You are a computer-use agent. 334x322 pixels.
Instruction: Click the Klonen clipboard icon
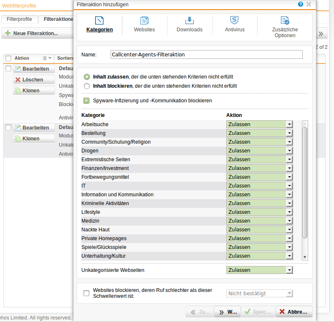click(x=18, y=91)
